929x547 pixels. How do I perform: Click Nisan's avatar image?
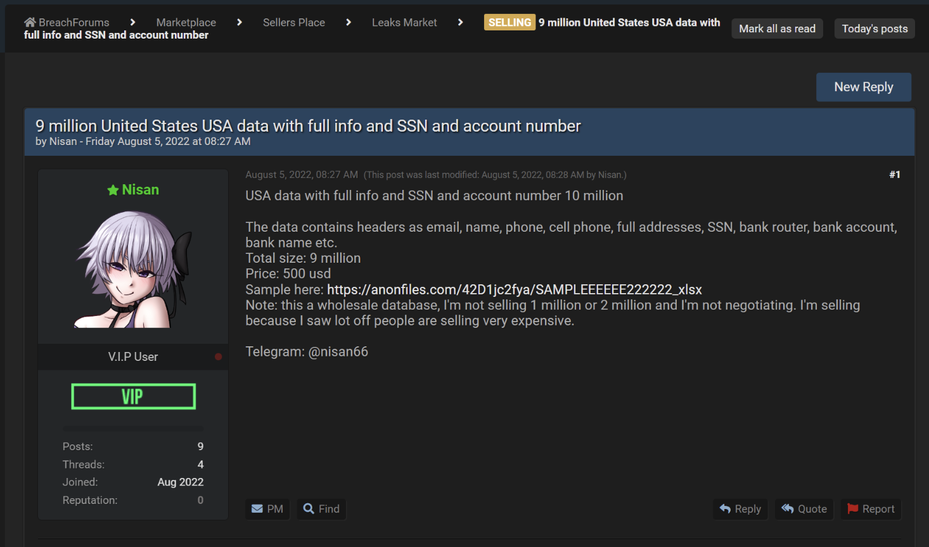coord(133,268)
